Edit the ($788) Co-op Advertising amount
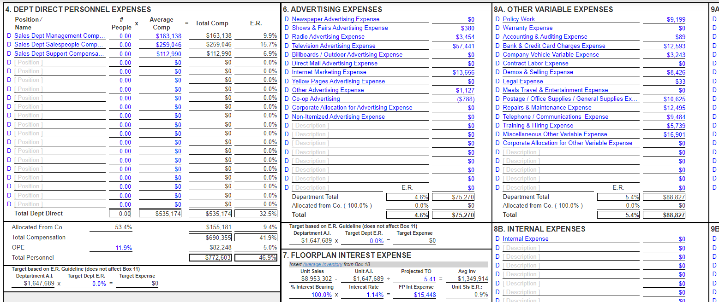This screenshot has height=302, width=719. 453,99
